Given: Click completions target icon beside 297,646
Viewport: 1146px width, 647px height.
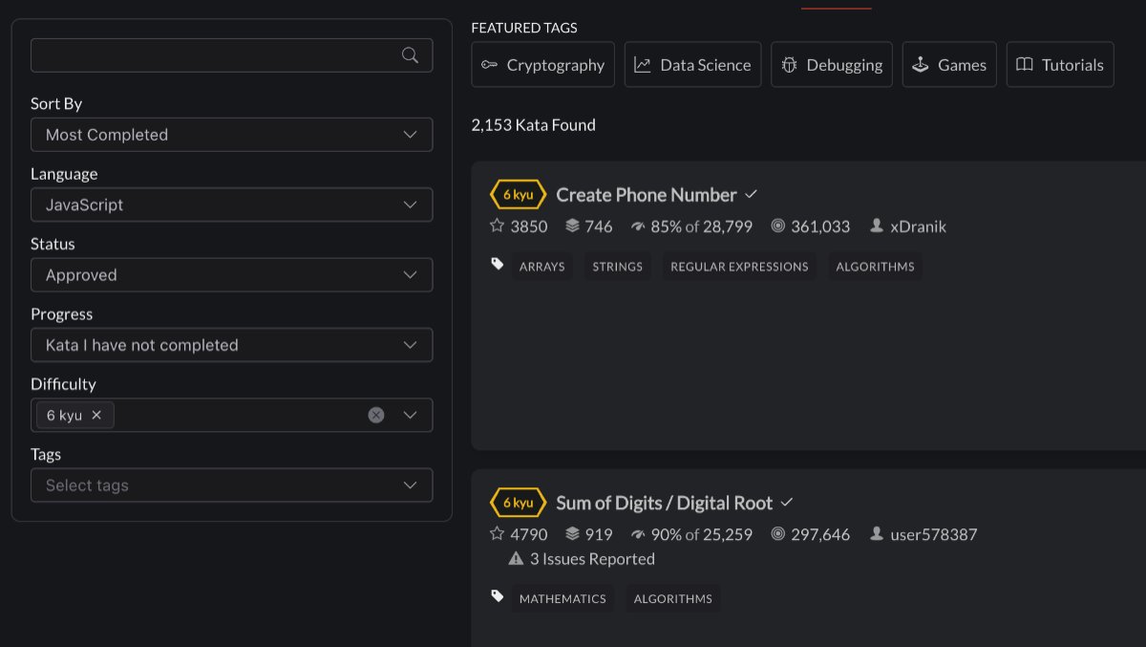Looking at the screenshot, I should pyautogui.click(x=777, y=534).
